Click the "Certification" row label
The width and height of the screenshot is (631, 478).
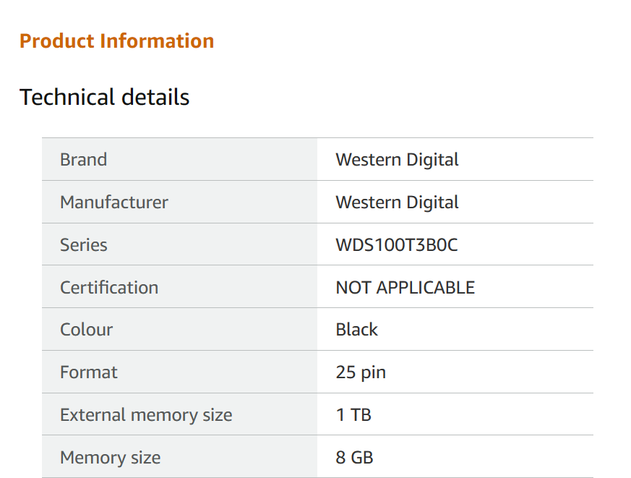click(x=109, y=288)
